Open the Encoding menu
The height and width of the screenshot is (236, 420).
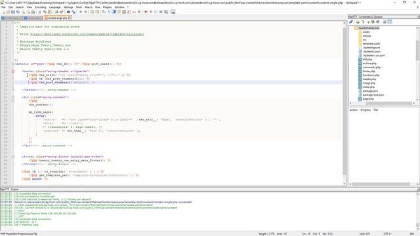click(x=41, y=7)
